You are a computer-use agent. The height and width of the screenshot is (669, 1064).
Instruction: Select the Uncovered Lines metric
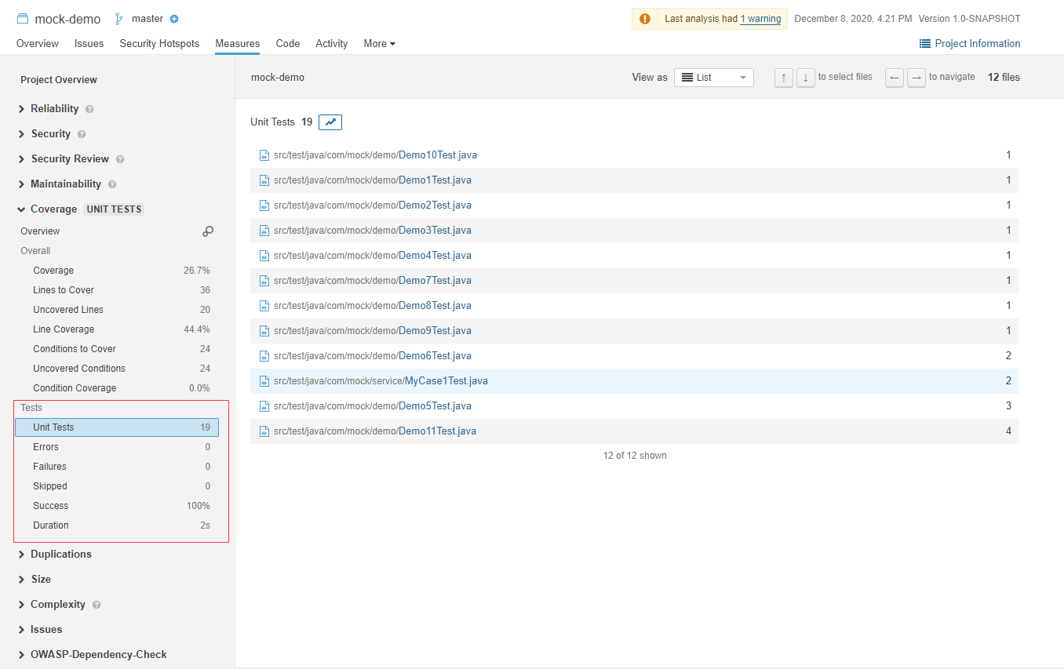coord(117,310)
